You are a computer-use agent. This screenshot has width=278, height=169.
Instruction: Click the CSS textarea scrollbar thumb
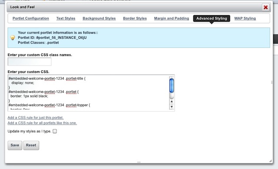coord(172,86)
